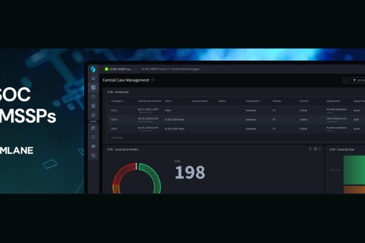Click the Signal Name column header
This screenshot has height=243, width=365.
(333, 101)
